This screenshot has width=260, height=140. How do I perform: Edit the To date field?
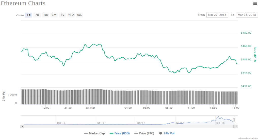pos(247,15)
